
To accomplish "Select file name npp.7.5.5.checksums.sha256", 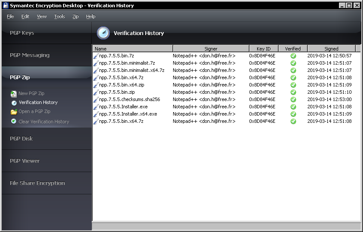I will [129, 99].
